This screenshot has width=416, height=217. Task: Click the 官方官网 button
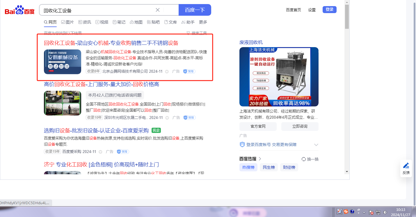tap(258, 127)
